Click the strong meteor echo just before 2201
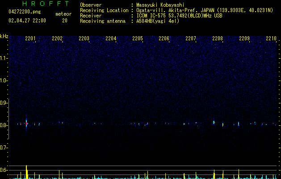The image size is (281, 179). 26,123
